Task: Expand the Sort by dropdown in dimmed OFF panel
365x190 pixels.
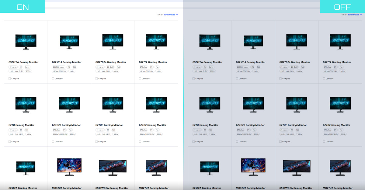Action: (x=354, y=15)
